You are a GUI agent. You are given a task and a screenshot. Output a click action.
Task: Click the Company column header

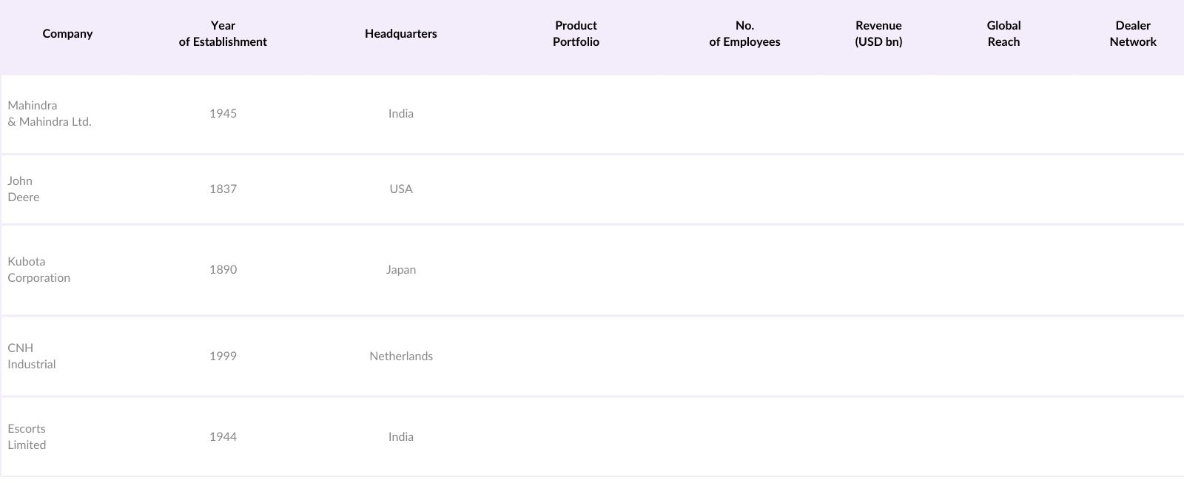pos(67,34)
